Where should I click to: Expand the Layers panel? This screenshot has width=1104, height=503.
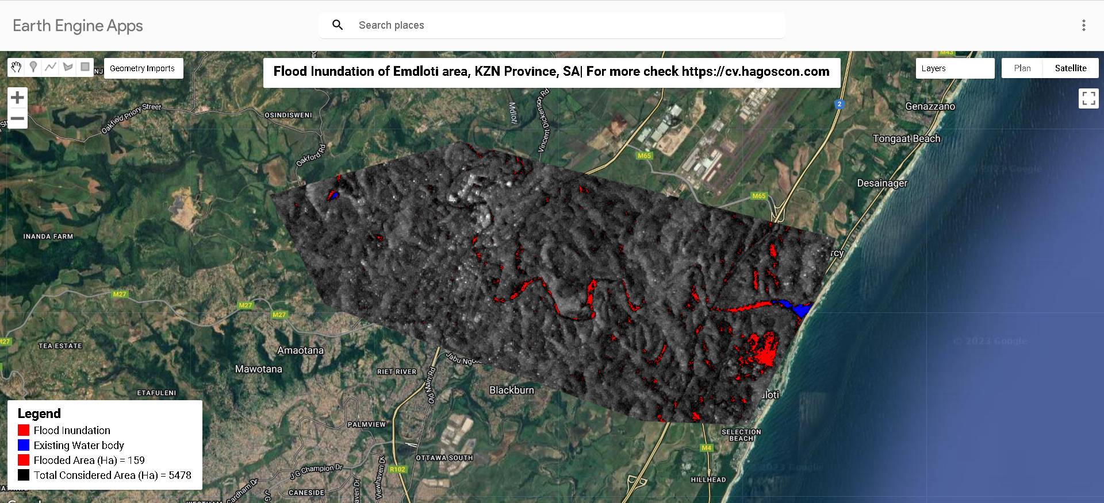[954, 68]
